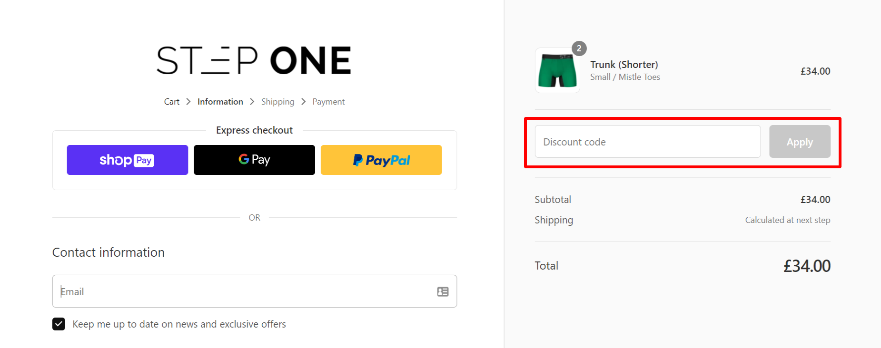Click the Small / Mistle Toes variant text

[x=625, y=77]
